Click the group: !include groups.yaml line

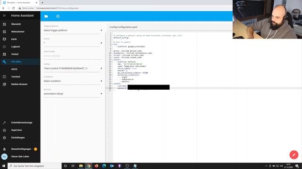(127, 51)
